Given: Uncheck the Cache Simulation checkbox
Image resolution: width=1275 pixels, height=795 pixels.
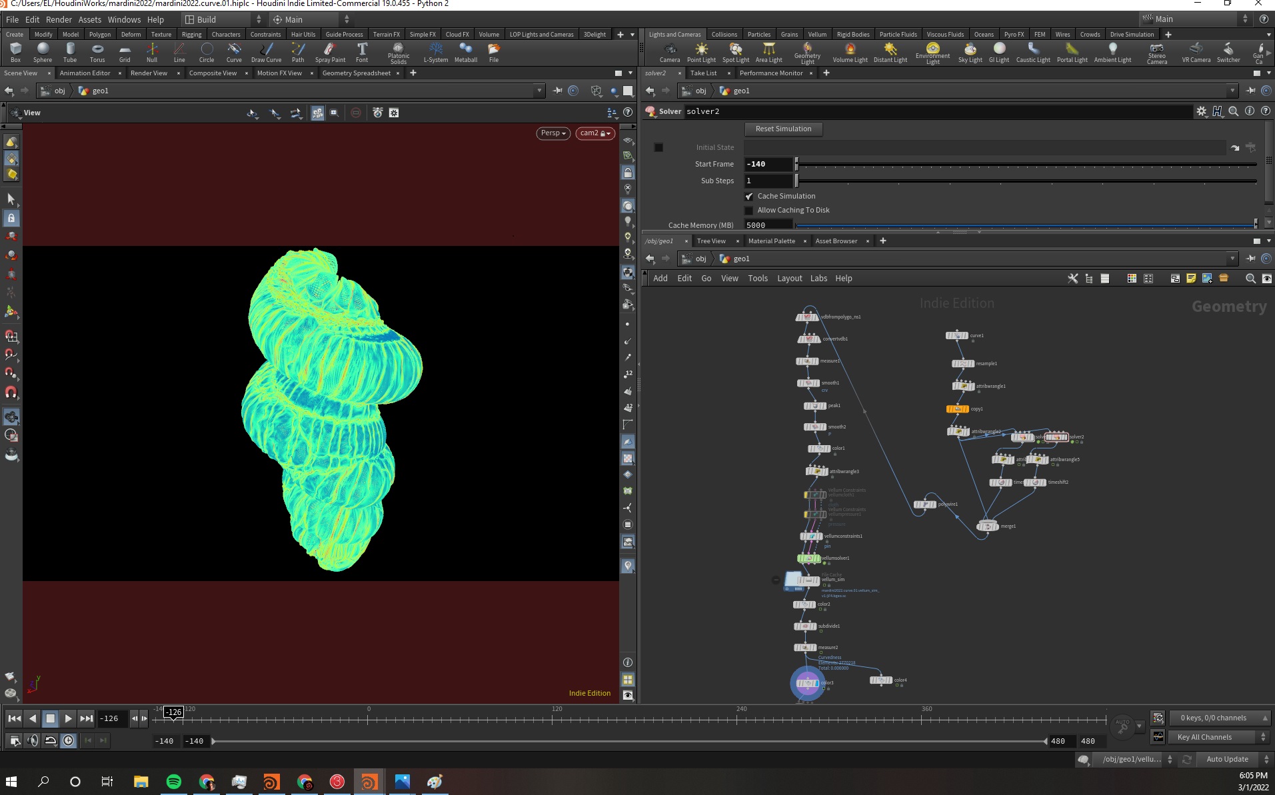Looking at the screenshot, I should click(x=749, y=197).
